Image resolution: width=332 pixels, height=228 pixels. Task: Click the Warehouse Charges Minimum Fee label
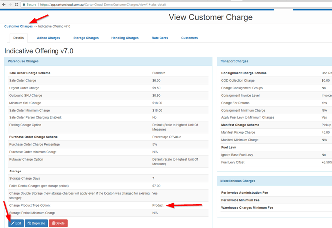pyautogui.click(x=247, y=208)
